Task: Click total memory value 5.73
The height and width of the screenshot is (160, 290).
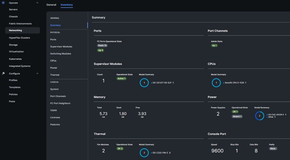Action: click(103, 114)
